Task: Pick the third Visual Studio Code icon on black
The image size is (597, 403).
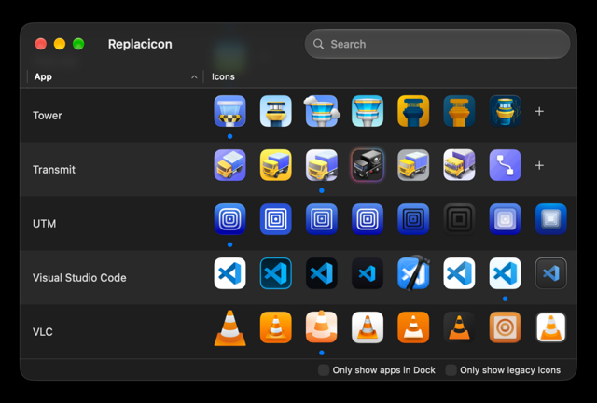Action: (322, 273)
